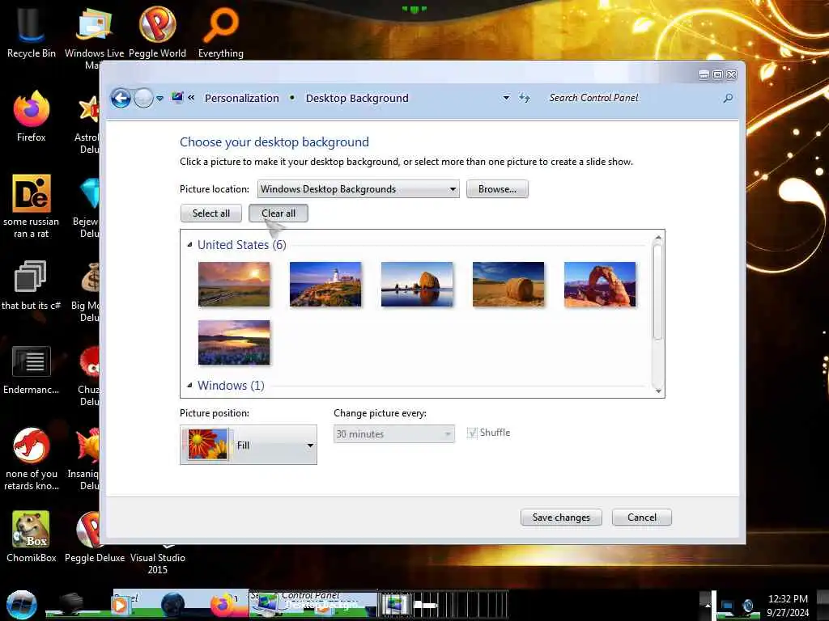Click the 'that but its c#' desktop icon
This screenshot has width=829, height=621.
point(30,285)
